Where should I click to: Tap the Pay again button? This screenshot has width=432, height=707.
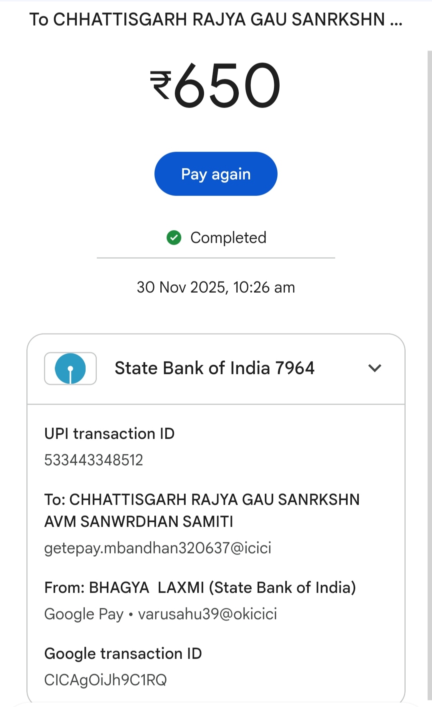point(216,174)
